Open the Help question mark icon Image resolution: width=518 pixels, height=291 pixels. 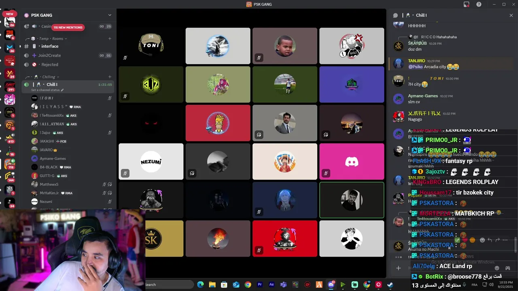point(479,4)
